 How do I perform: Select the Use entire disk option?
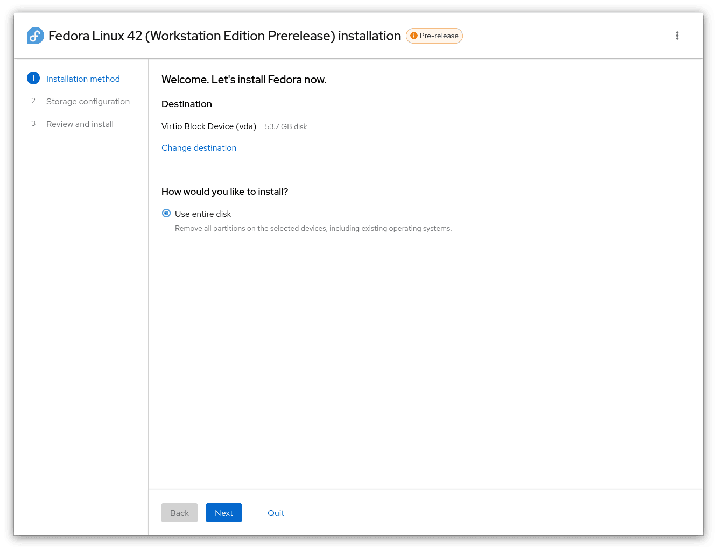tap(166, 213)
